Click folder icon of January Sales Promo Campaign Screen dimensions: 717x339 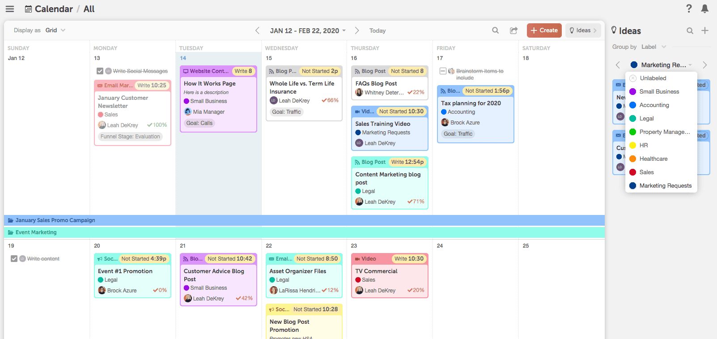point(11,220)
